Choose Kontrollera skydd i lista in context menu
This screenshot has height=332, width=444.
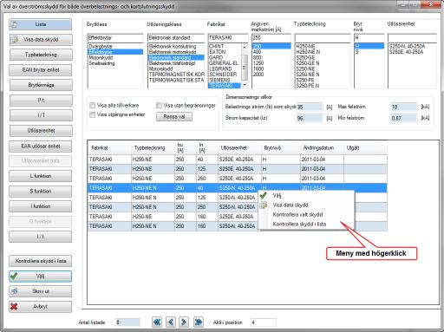pyautogui.click(x=306, y=225)
